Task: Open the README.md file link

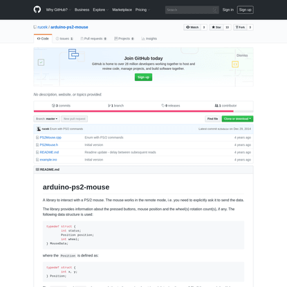Action: point(49,152)
